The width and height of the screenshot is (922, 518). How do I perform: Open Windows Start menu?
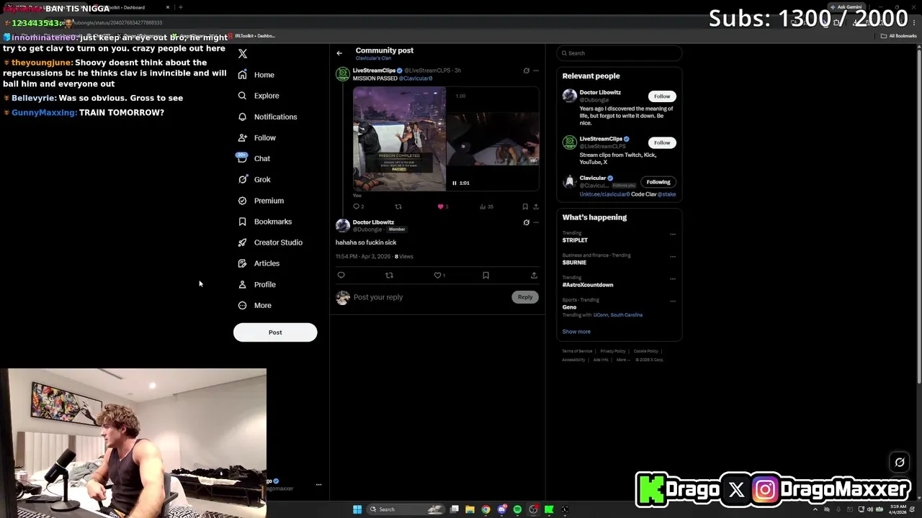tap(357, 509)
